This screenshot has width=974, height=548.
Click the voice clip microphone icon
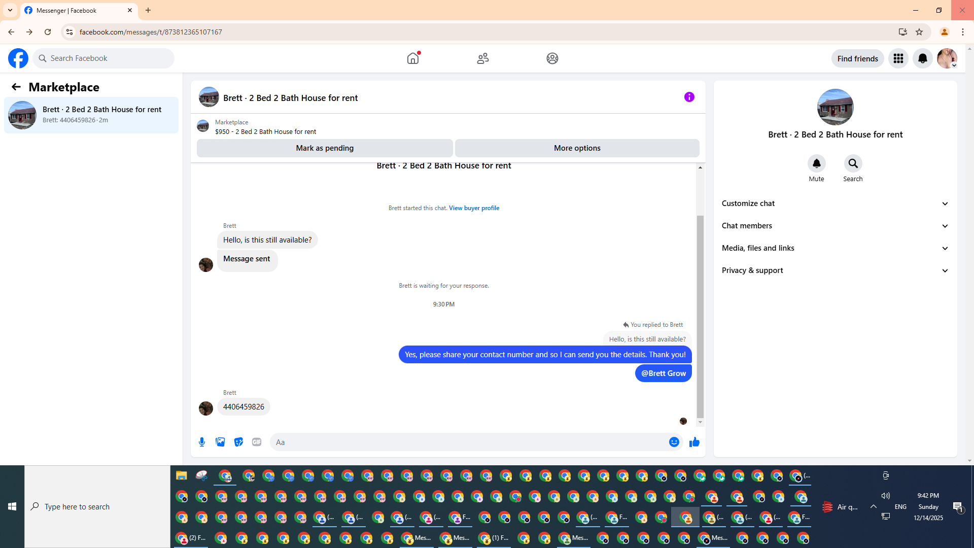coord(202,442)
